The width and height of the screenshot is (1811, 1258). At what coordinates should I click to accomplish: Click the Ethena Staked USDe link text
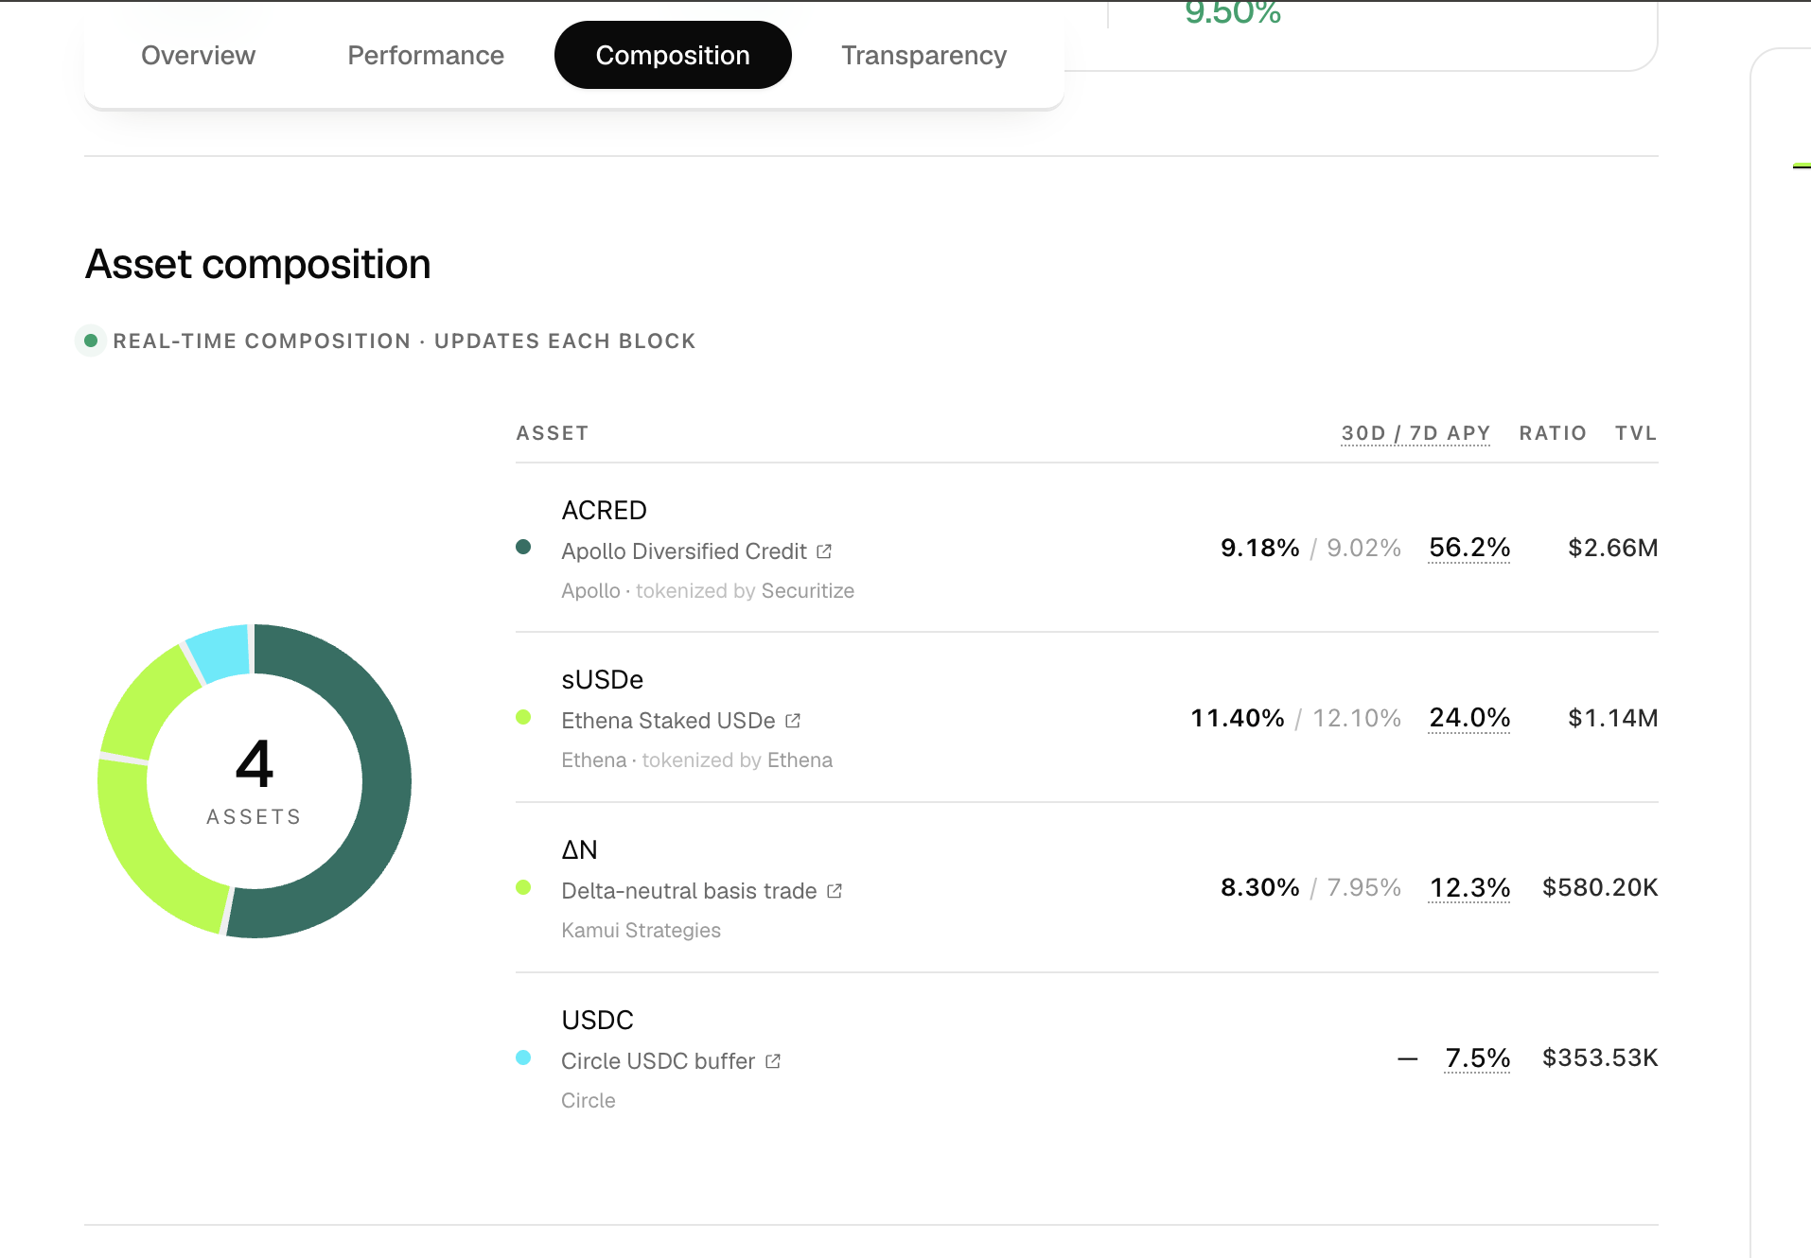tap(668, 721)
